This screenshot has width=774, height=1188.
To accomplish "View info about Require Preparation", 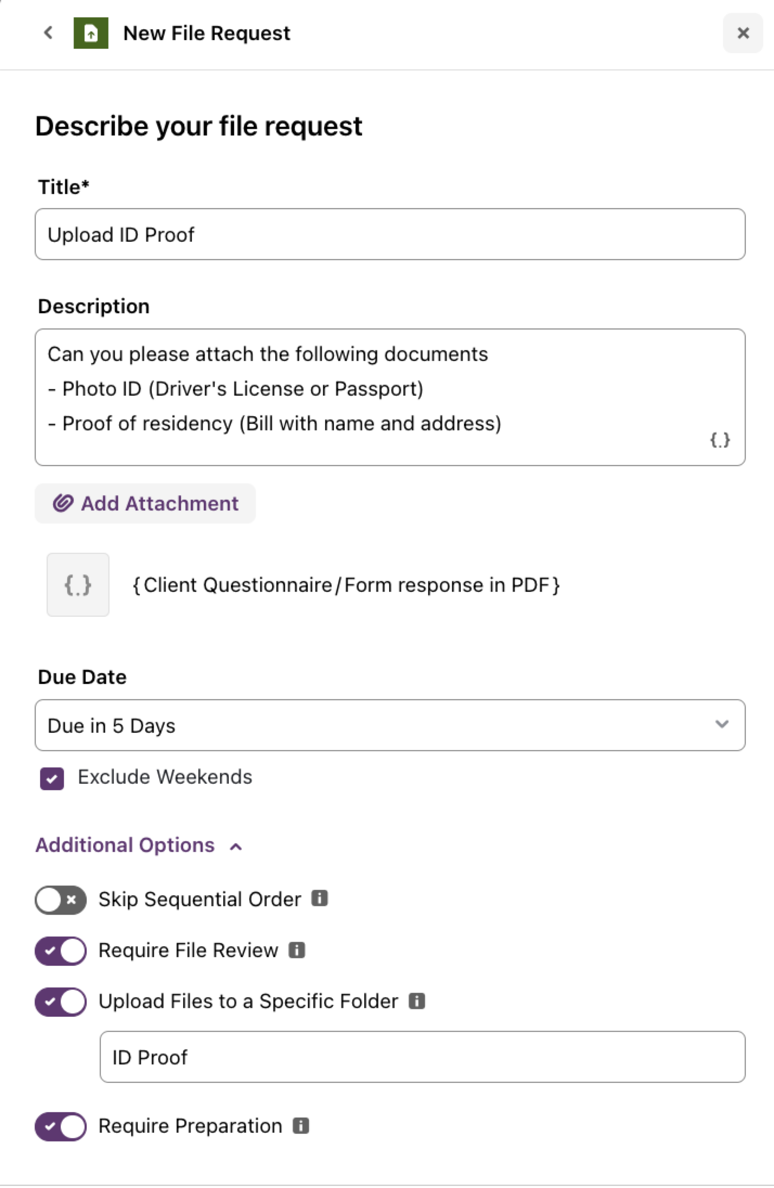I will [301, 1126].
